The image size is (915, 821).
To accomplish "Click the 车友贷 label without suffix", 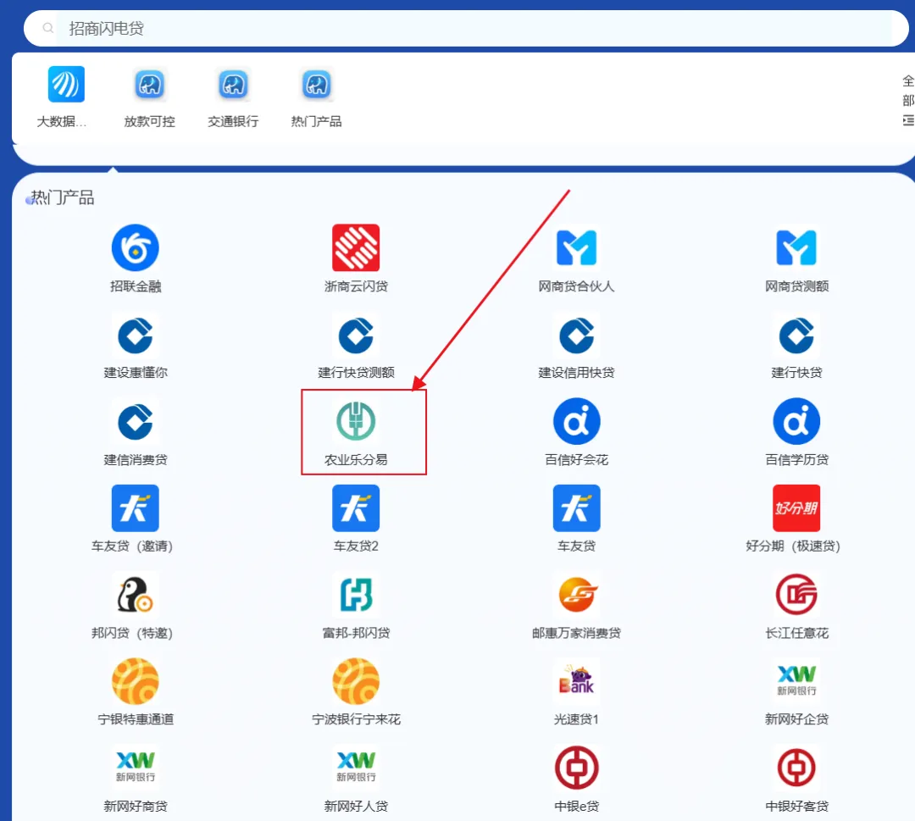I will coord(577,546).
